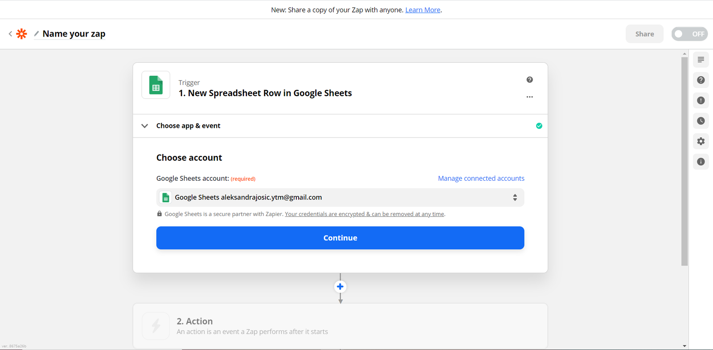The height and width of the screenshot is (350, 713).
Task: Open the info details icon in sidebar
Action: tap(701, 162)
